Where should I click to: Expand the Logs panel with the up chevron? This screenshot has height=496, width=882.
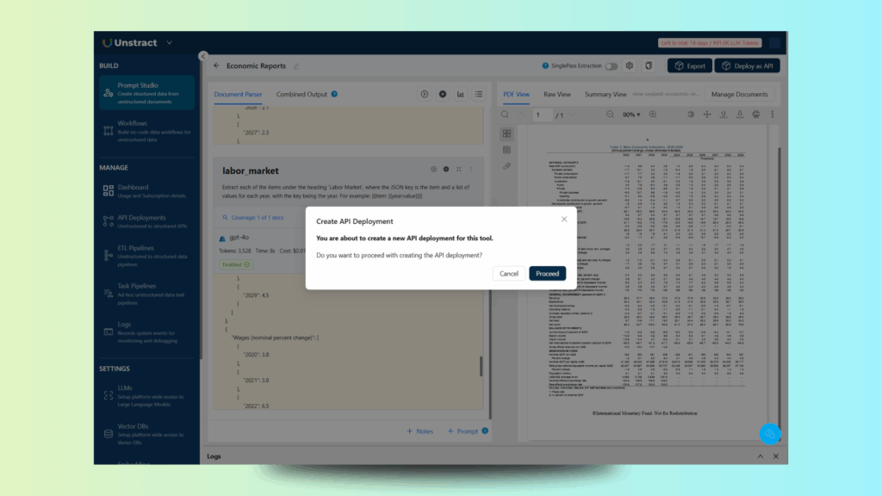tap(761, 456)
